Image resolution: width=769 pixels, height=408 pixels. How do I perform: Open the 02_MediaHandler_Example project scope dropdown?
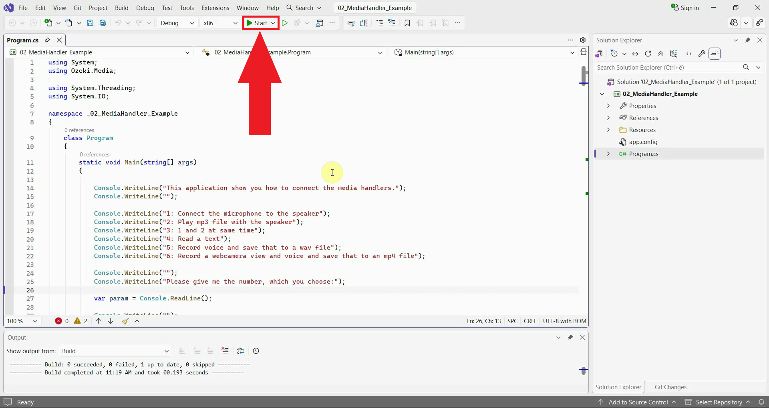[x=99, y=52]
